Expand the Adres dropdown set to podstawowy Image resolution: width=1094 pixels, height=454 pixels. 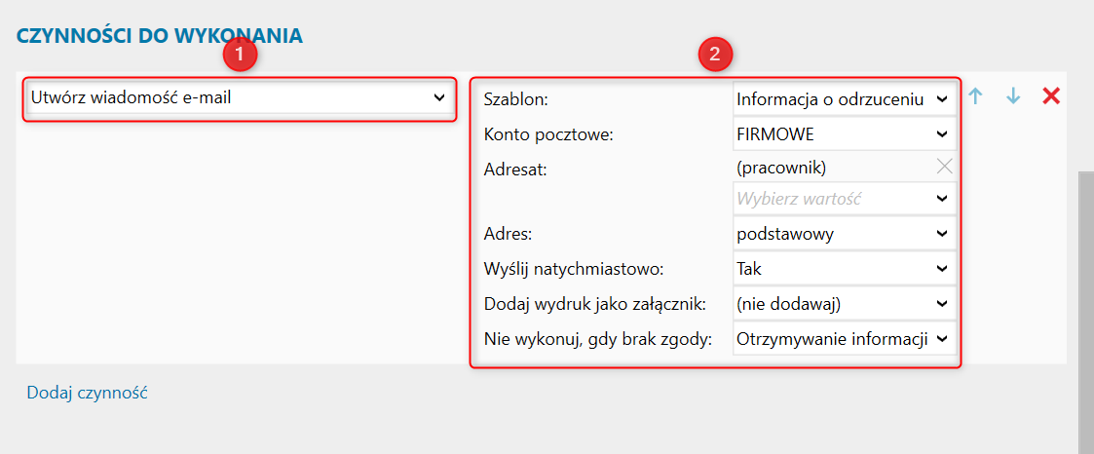coord(844,234)
